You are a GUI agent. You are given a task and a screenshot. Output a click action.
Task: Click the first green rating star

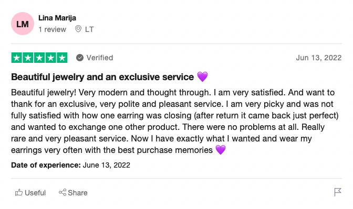pos(17,58)
